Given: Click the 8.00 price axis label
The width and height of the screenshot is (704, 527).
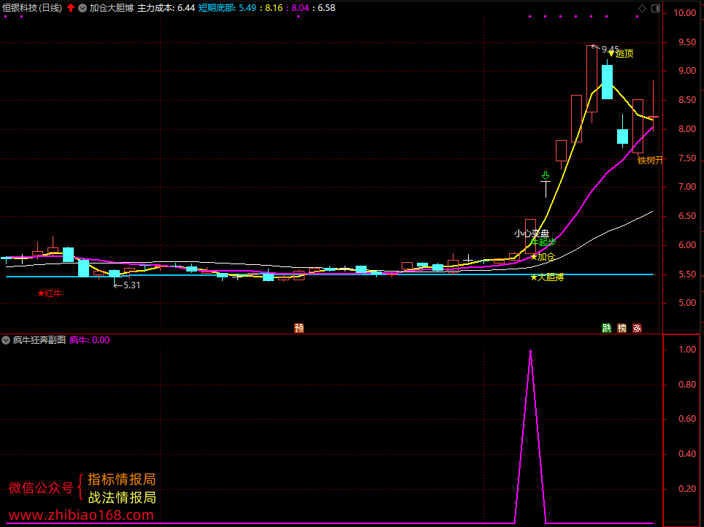Looking at the screenshot, I should click(x=687, y=129).
